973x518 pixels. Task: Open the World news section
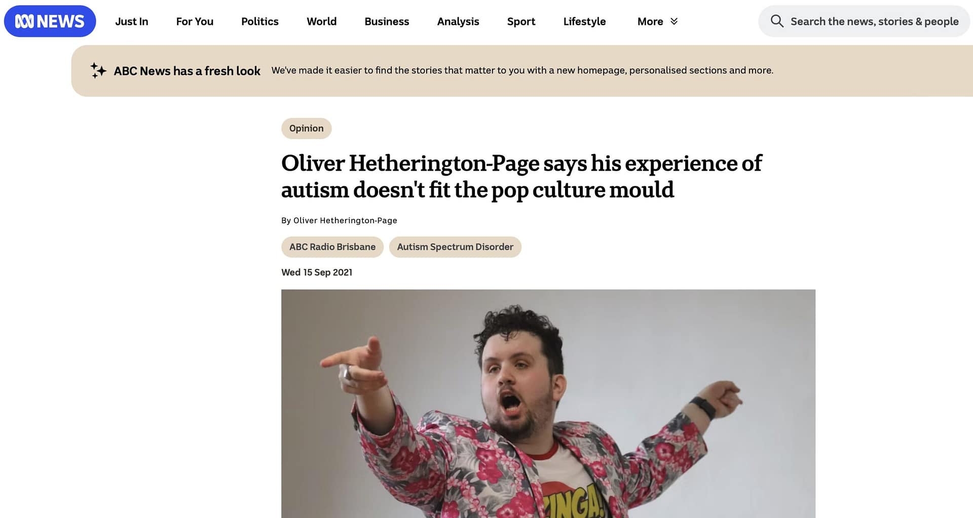321,21
